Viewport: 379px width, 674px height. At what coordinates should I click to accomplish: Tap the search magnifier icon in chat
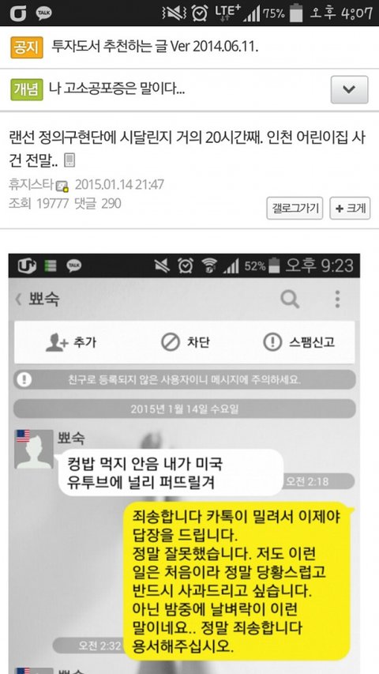point(290,299)
